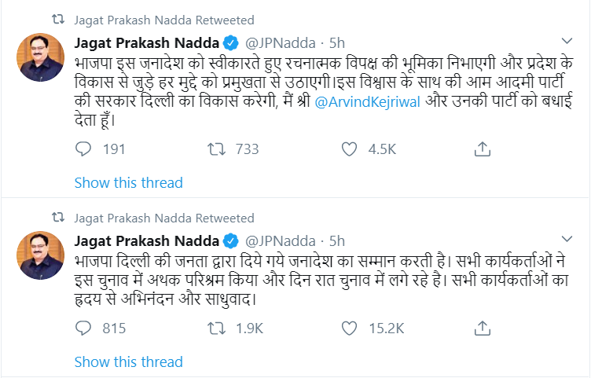Screen dimensions: 591x378
Task: Like the first tweet with 4.5K likes
Action: [351, 149]
